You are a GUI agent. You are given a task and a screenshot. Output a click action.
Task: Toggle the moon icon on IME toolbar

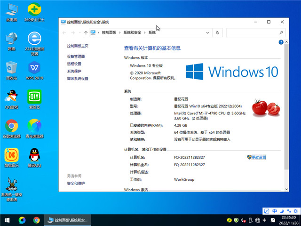pyautogui.click(x=282, y=211)
